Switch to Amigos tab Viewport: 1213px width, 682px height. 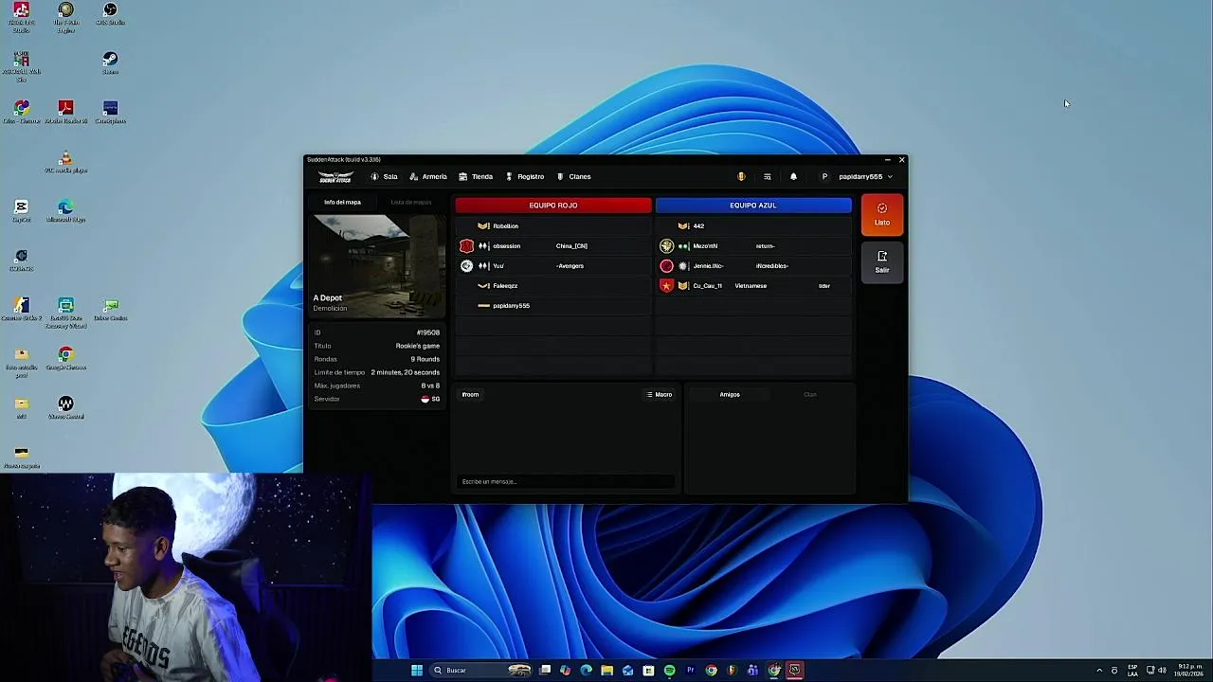click(729, 395)
